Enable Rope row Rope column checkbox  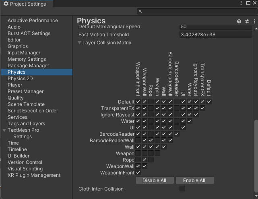click(x=151, y=160)
